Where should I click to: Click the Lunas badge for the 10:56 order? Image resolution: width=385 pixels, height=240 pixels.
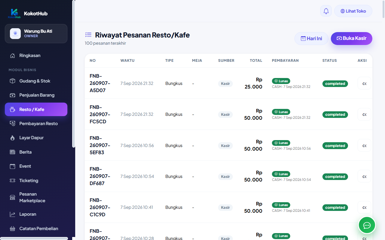click(x=281, y=143)
